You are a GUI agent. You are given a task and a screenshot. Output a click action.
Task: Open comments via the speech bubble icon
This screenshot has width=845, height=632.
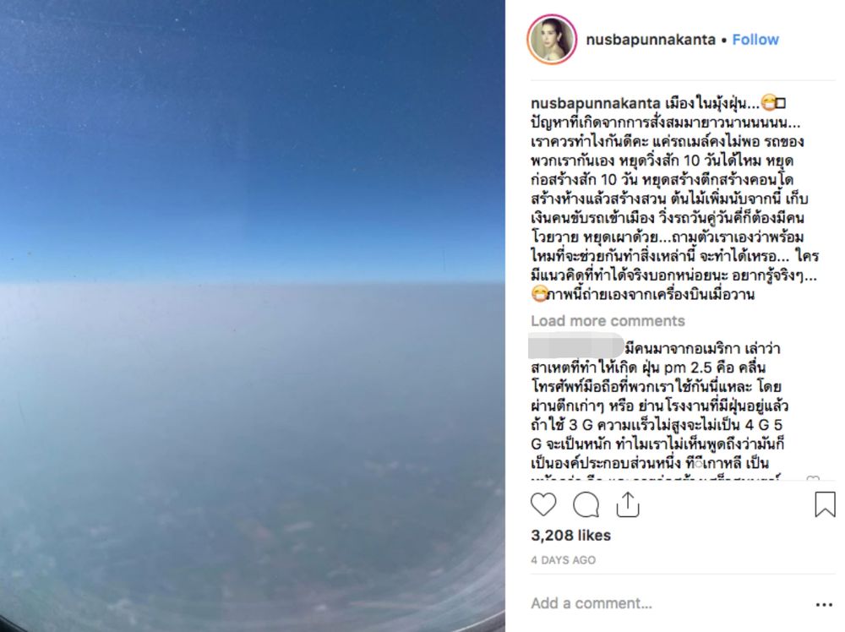click(586, 505)
